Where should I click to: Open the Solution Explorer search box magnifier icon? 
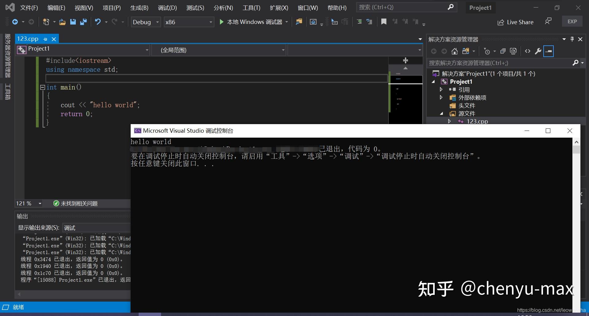[x=576, y=63]
